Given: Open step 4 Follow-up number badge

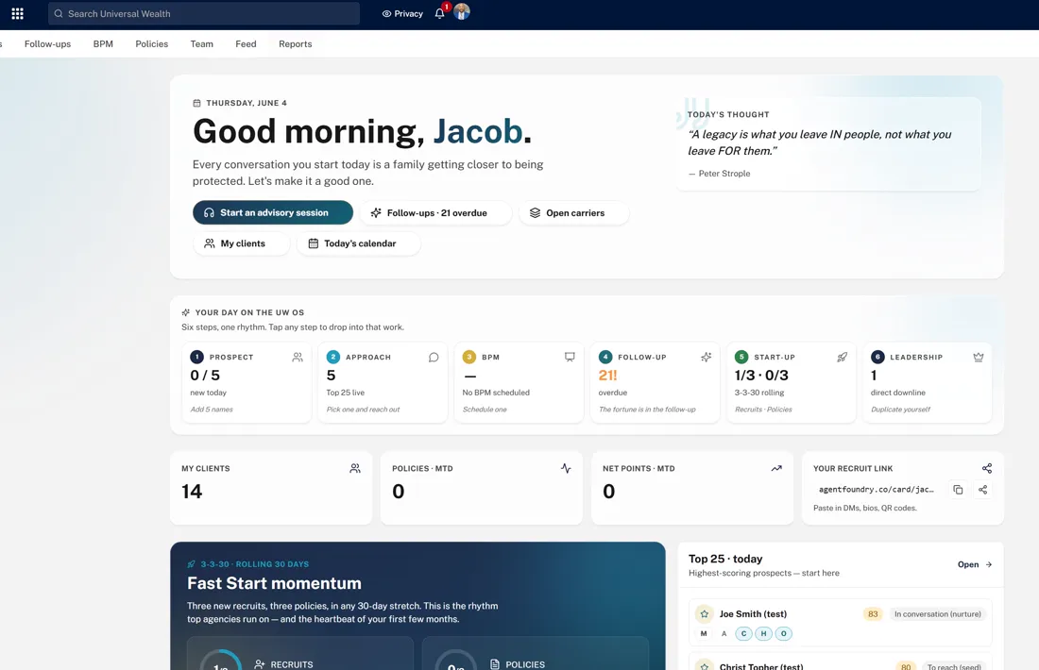Looking at the screenshot, I should [605, 357].
